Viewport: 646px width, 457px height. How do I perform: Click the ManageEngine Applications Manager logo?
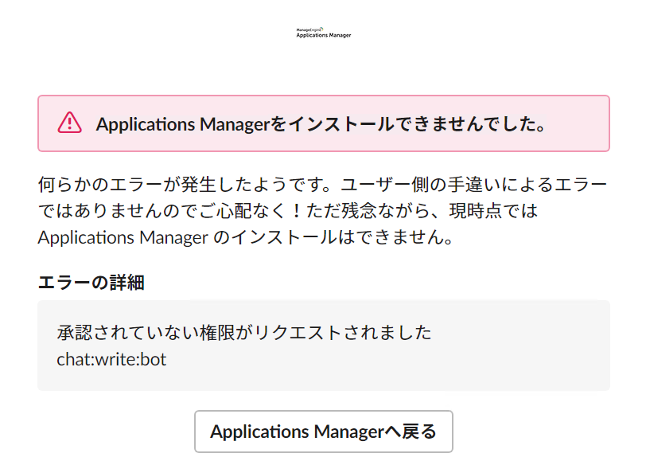point(324,33)
